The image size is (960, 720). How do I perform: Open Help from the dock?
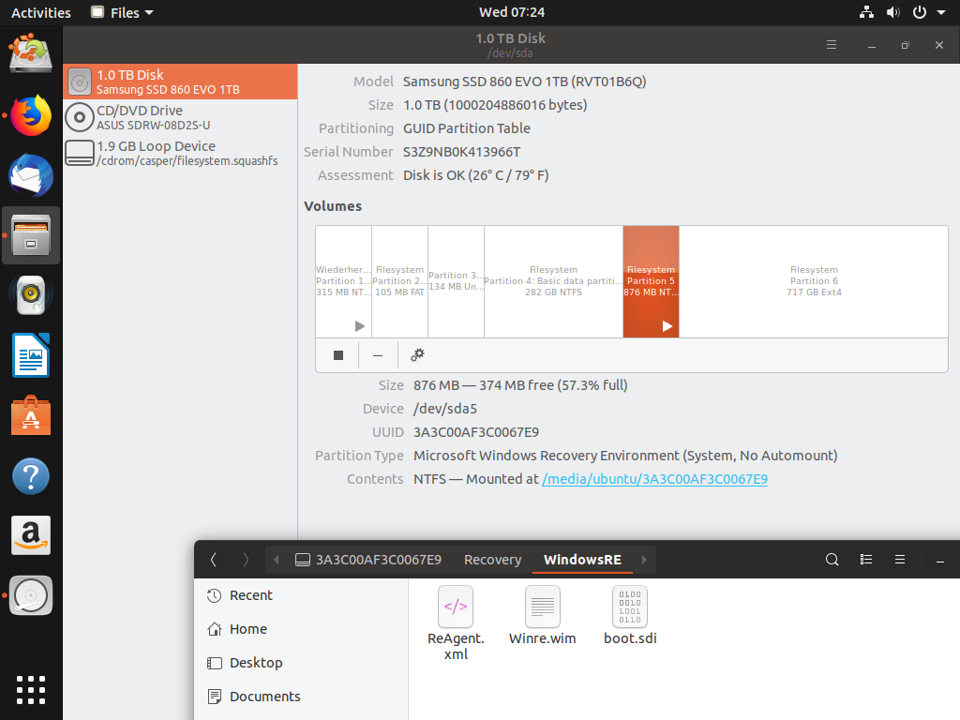[31, 475]
